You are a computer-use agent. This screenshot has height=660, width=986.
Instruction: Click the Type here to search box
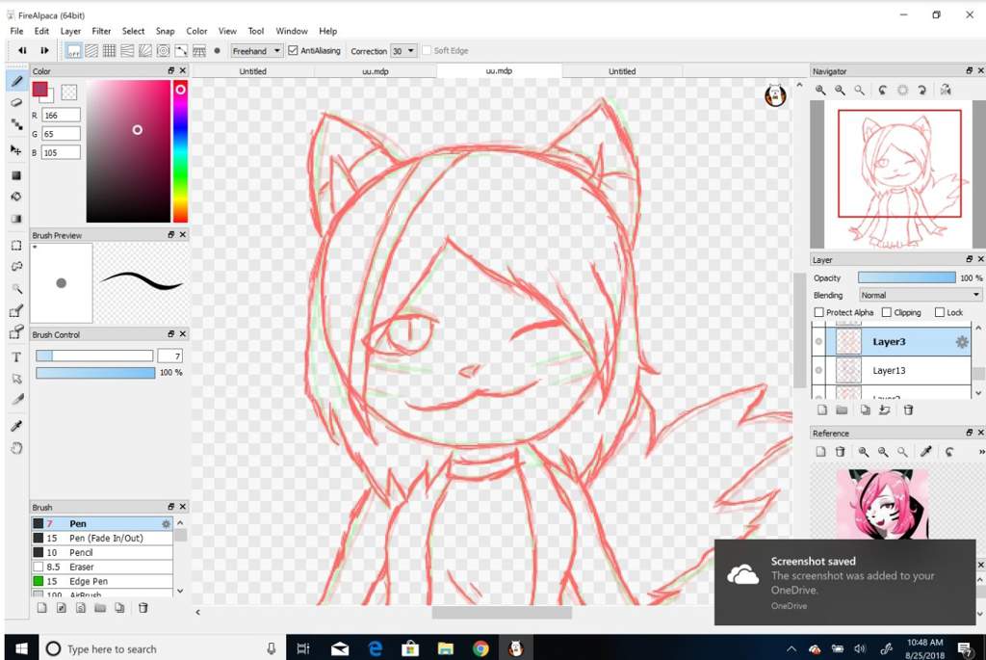[161, 648]
